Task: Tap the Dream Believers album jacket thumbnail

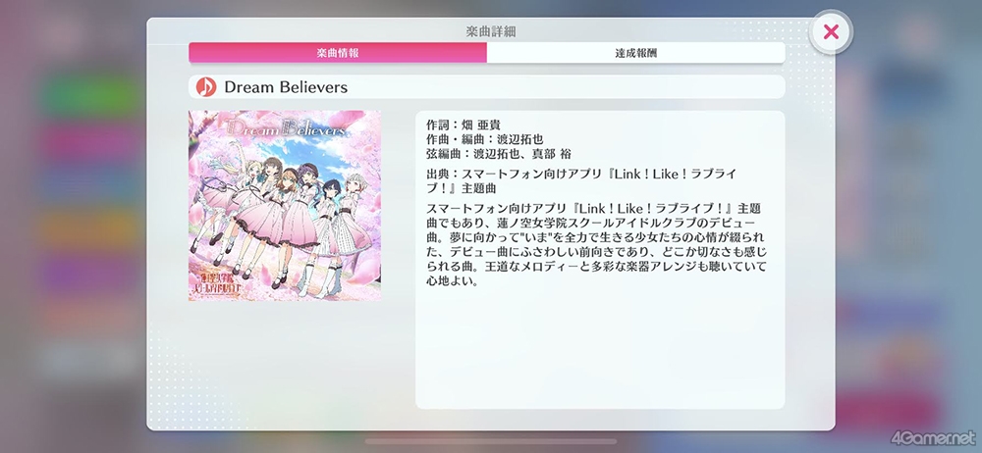Action: coord(285,206)
